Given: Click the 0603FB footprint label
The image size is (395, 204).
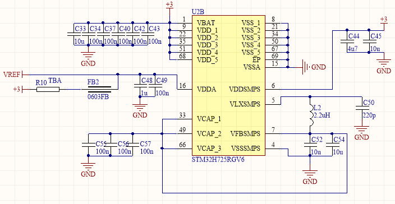Looking at the screenshot, I should pos(98,96).
